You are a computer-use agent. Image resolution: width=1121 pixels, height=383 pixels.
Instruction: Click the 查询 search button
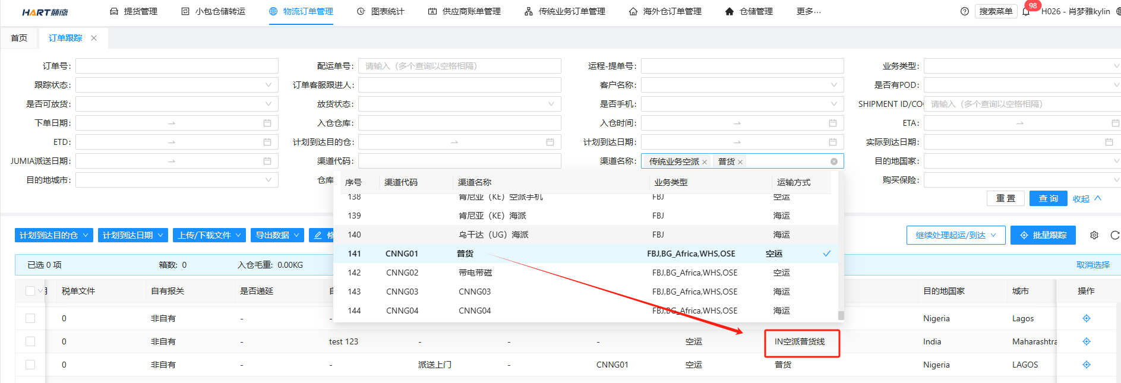pyautogui.click(x=1048, y=198)
